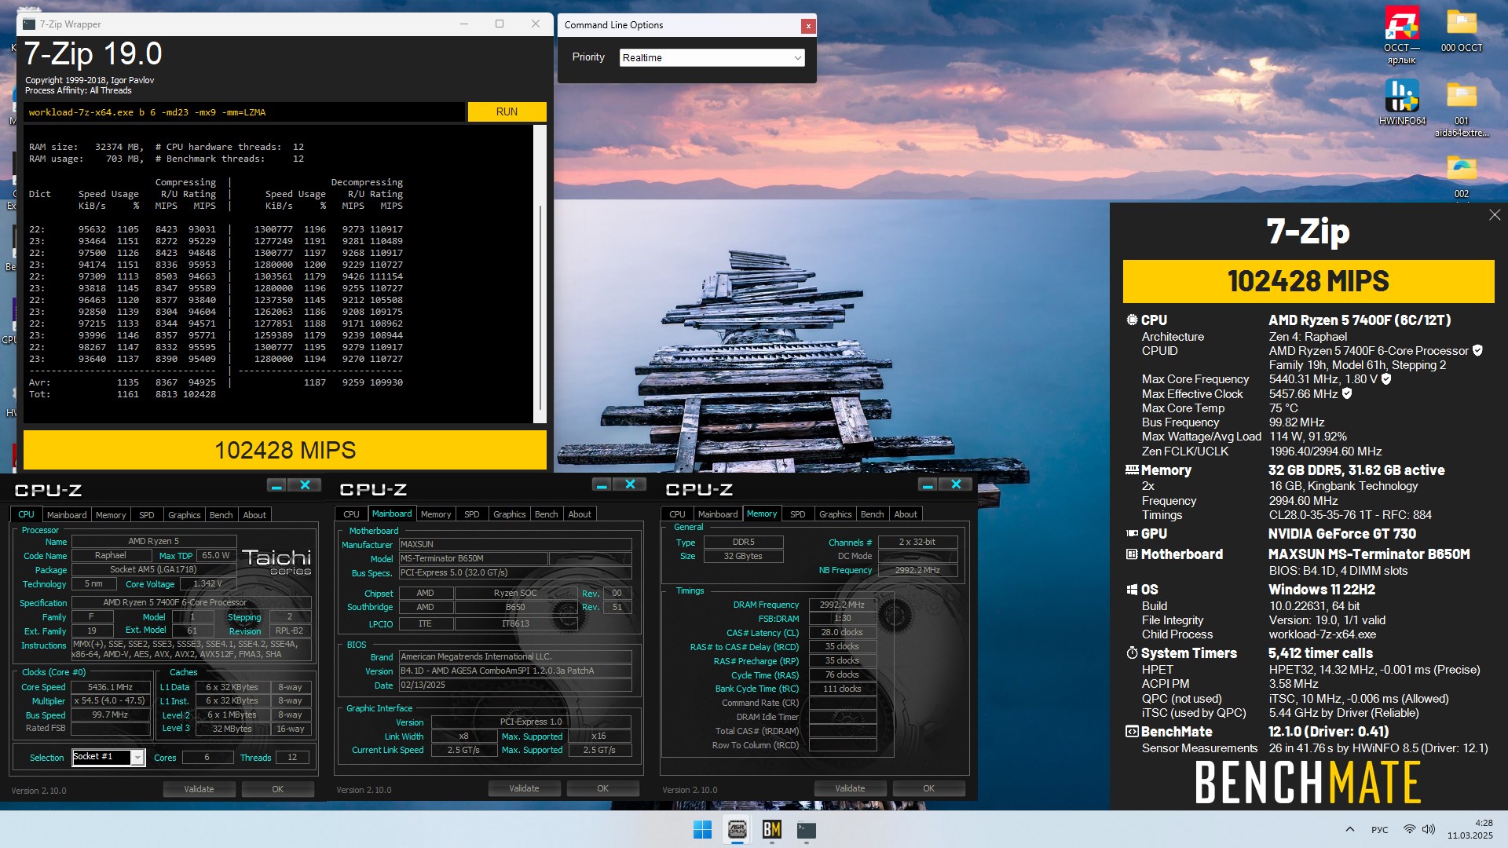Open the 000 OCCT folder on desktop
Image resolution: width=1508 pixels, height=848 pixels.
(1462, 30)
